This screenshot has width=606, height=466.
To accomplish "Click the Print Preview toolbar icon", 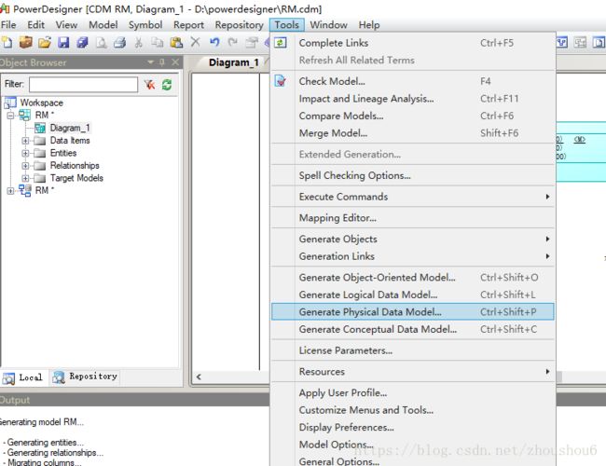I will point(101,42).
